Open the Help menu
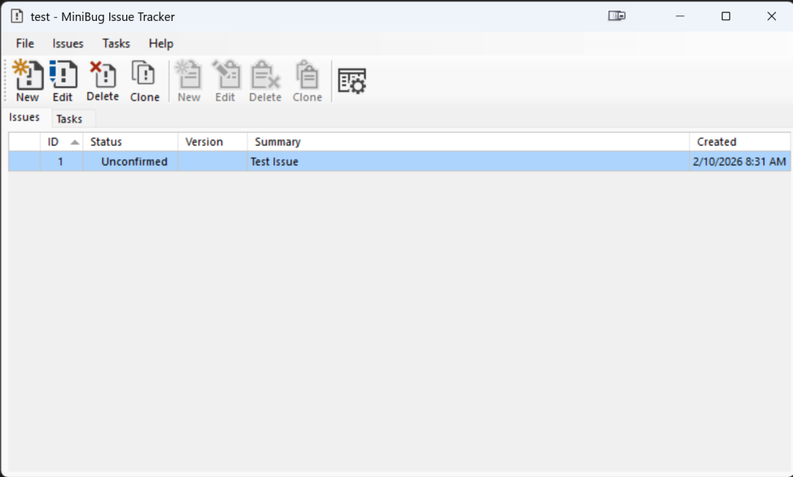The image size is (793, 477). [160, 43]
